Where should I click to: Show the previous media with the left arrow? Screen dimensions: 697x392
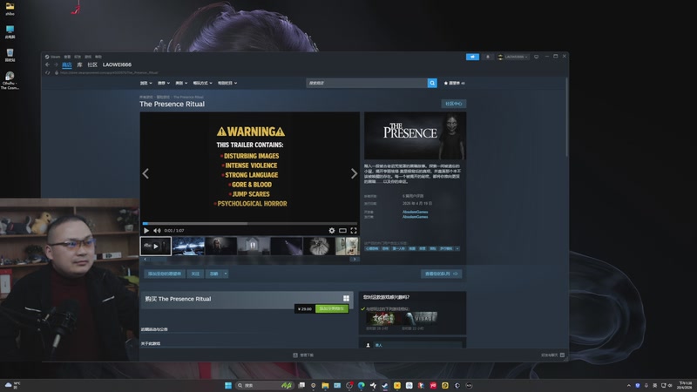pos(145,173)
